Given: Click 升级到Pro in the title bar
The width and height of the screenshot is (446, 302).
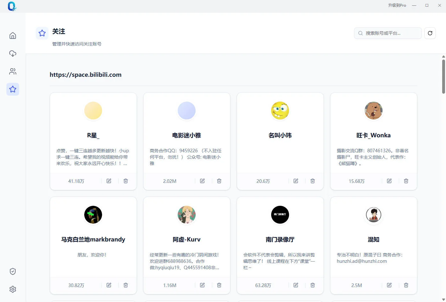Looking at the screenshot, I should [397, 5].
